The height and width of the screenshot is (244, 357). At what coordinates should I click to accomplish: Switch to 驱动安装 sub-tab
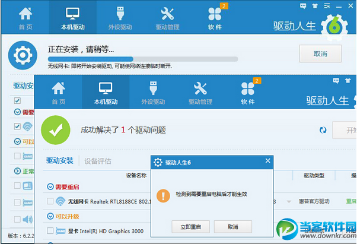tap(60, 161)
